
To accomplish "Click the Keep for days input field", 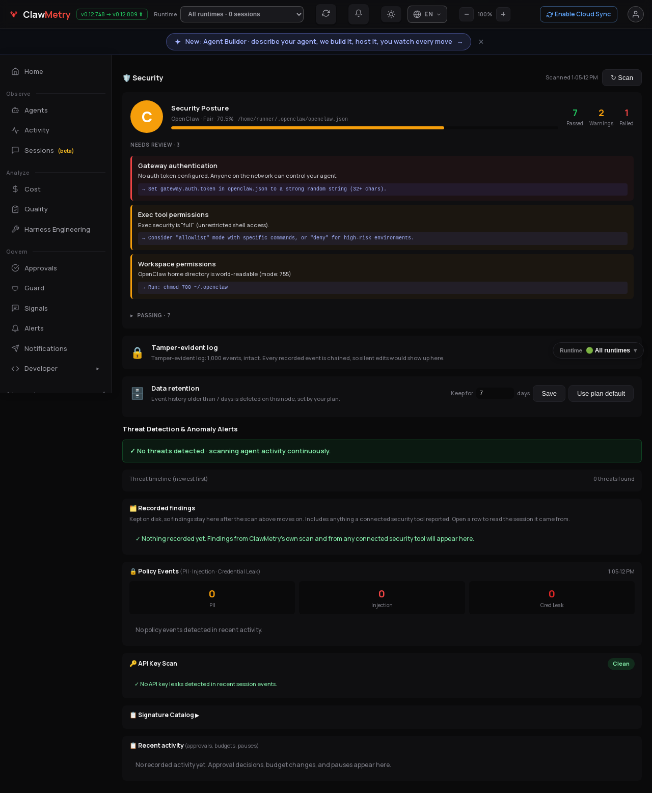I will 495,393.
